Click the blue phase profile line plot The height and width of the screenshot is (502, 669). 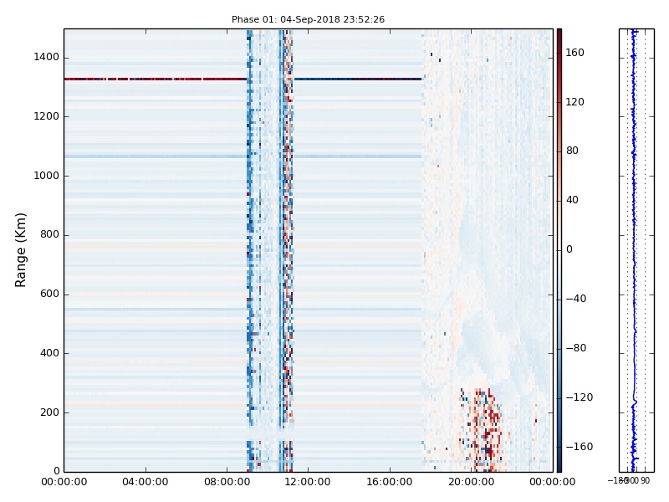coord(634,250)
